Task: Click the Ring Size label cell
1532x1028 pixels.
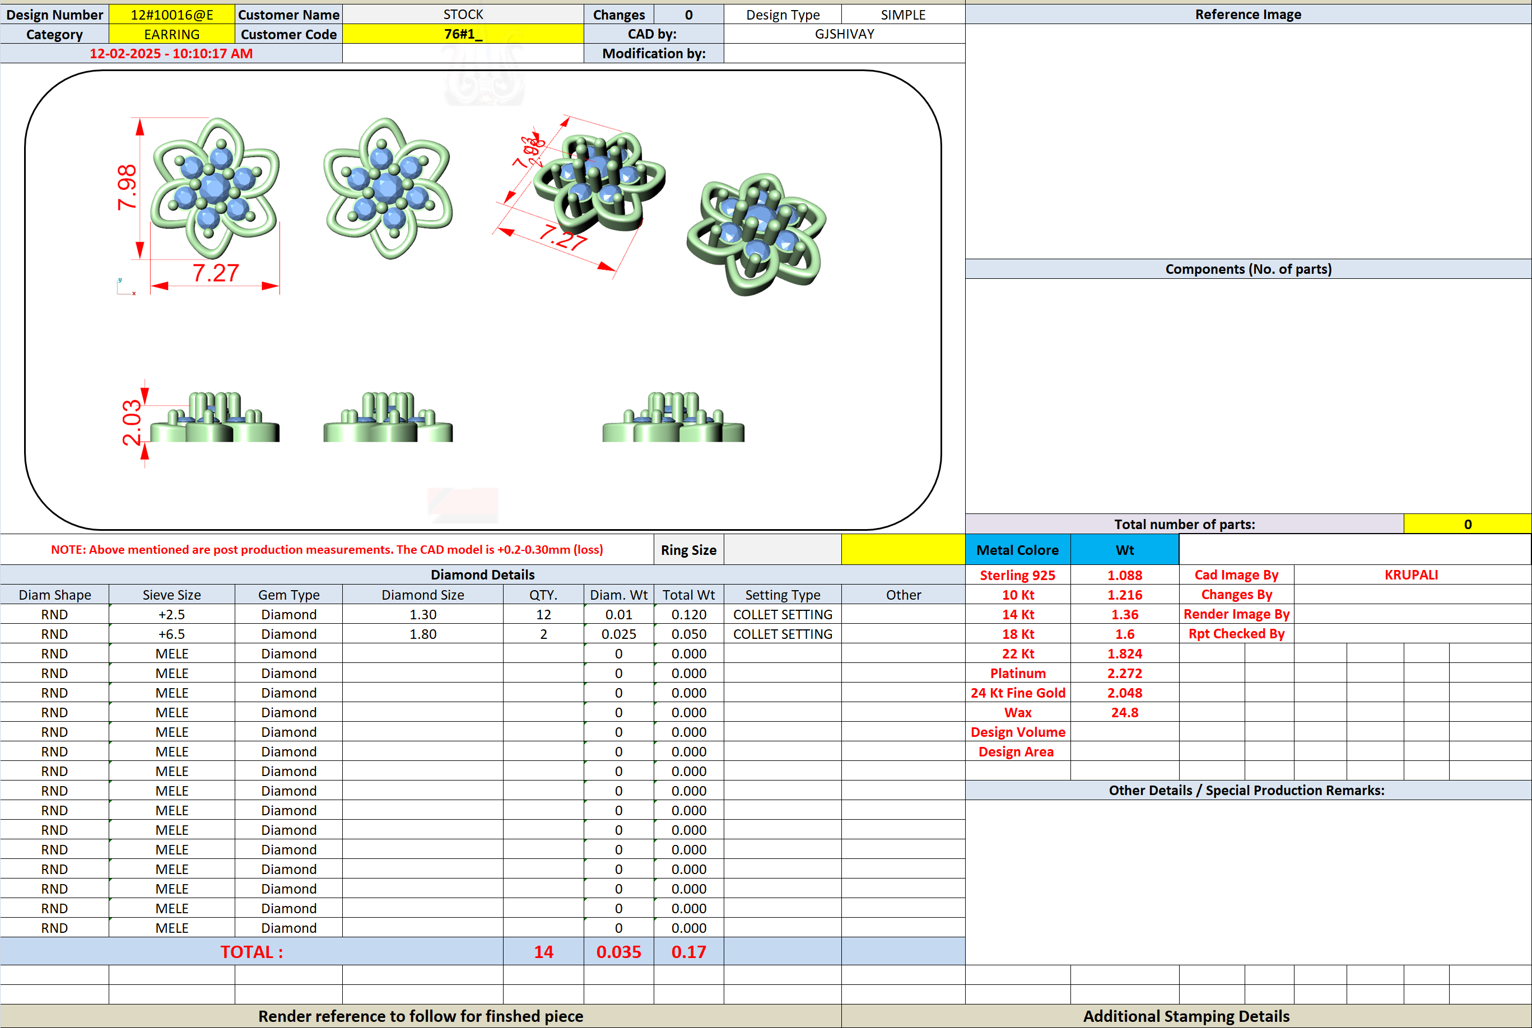Action: [688, 550]
